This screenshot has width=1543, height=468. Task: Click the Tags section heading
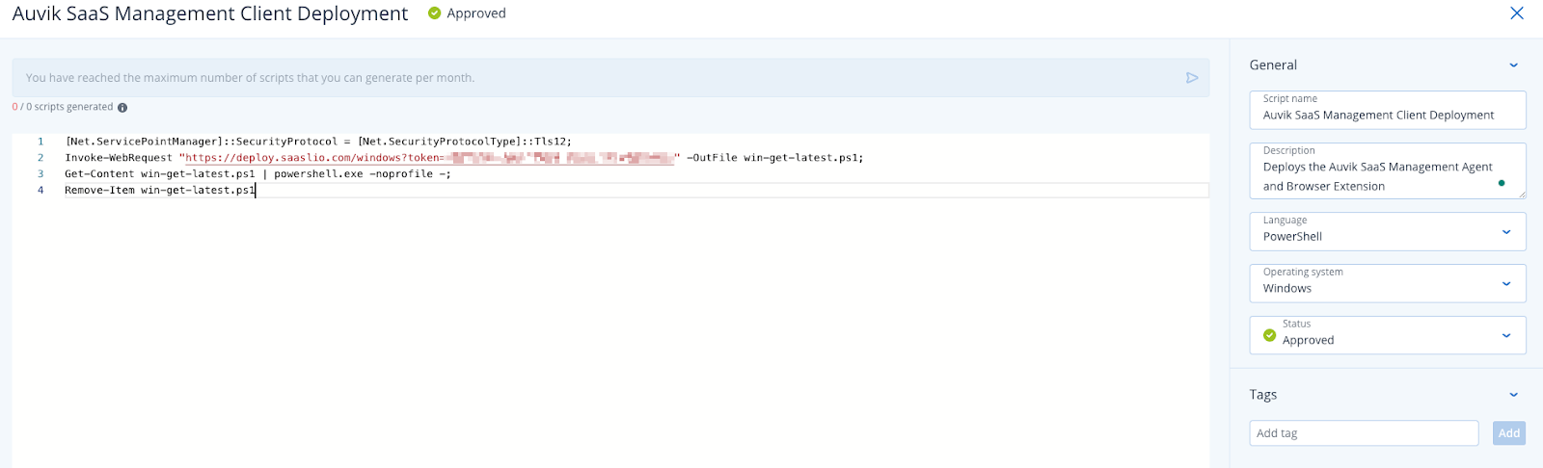pos(1263,395)
